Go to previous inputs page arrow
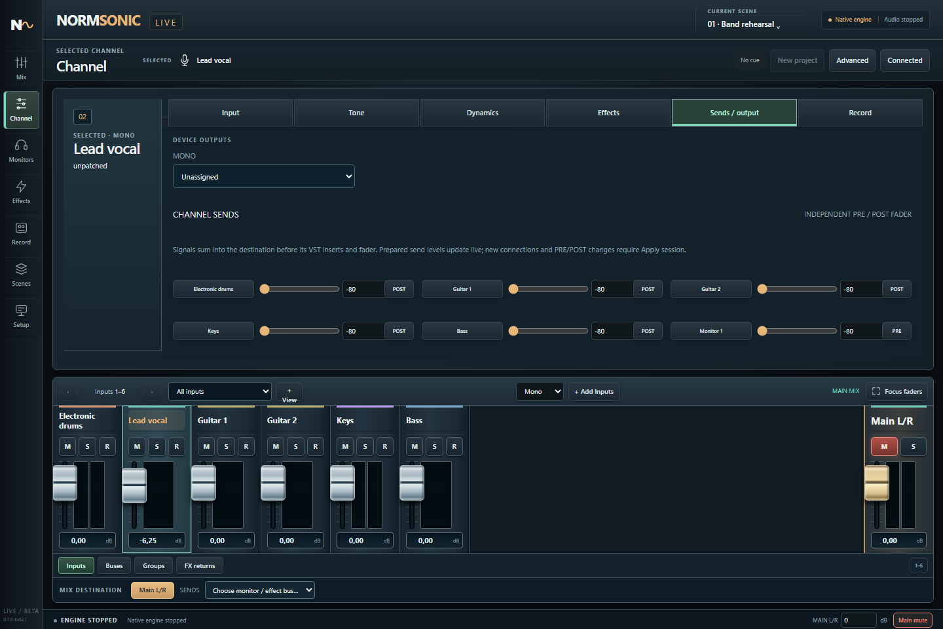The height and width of the screenshot is (629, 943). pyautogui.click(x=68, y=392)
